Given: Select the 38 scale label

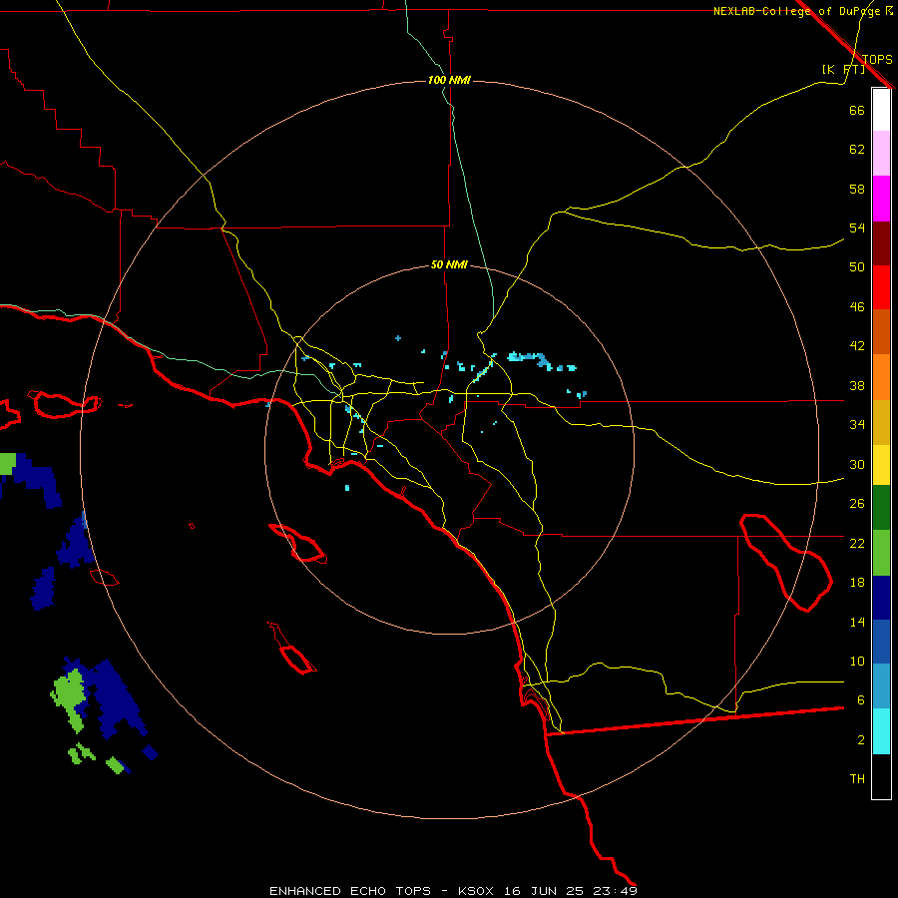Looking at the screenshot, I should tap(857, 385).
